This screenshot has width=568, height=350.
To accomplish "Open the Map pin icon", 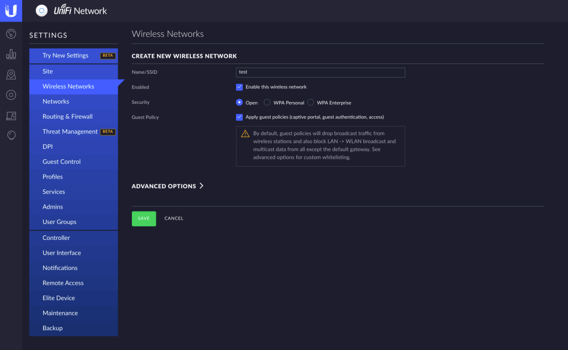I will 11,75.
